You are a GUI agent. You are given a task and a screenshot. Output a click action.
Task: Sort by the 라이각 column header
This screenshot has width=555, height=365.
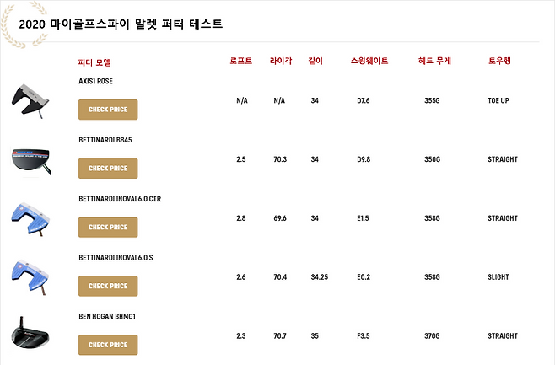click(x=281, y=62)
